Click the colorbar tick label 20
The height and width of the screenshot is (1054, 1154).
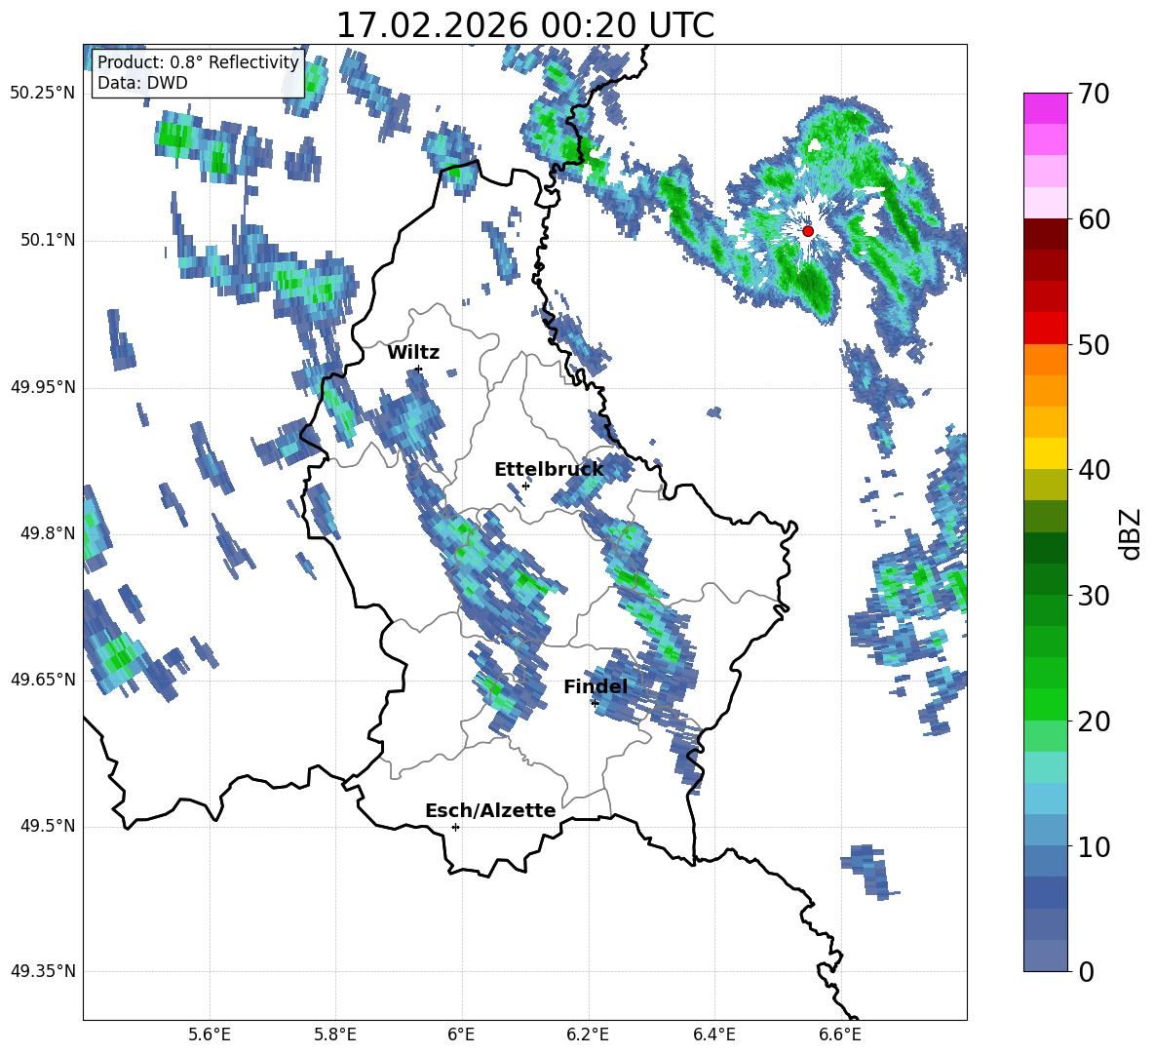pyautogui.click(x=1094, y=722)
